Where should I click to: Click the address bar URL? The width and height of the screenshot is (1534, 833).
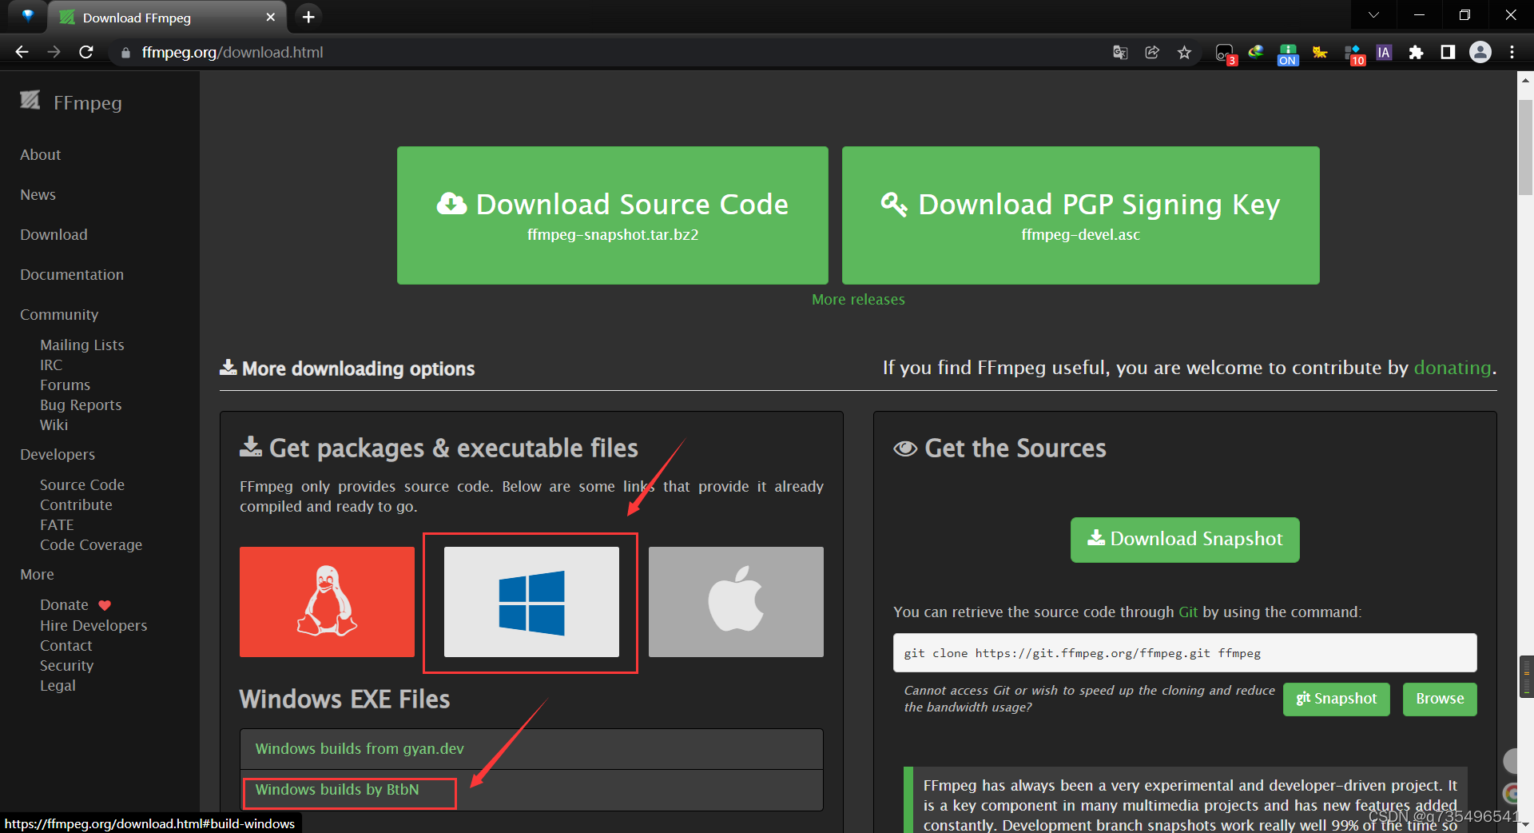tap(232, 52)
